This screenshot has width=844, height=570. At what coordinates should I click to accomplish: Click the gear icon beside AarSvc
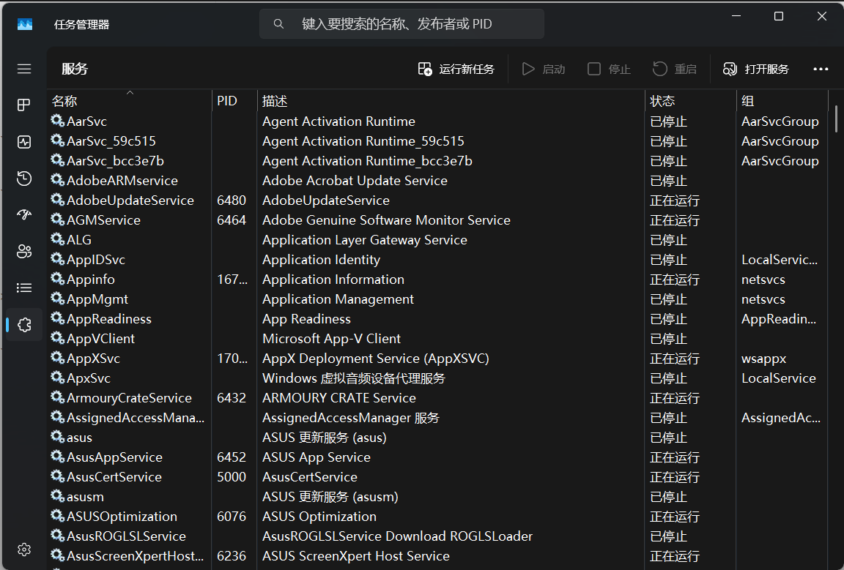click(58, 121)
